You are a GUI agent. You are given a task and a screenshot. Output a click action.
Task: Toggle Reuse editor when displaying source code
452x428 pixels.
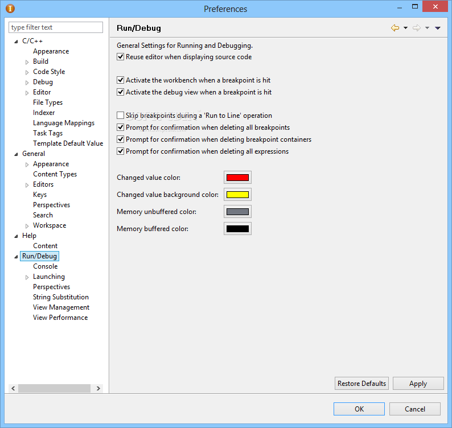(x=121, y=57)
